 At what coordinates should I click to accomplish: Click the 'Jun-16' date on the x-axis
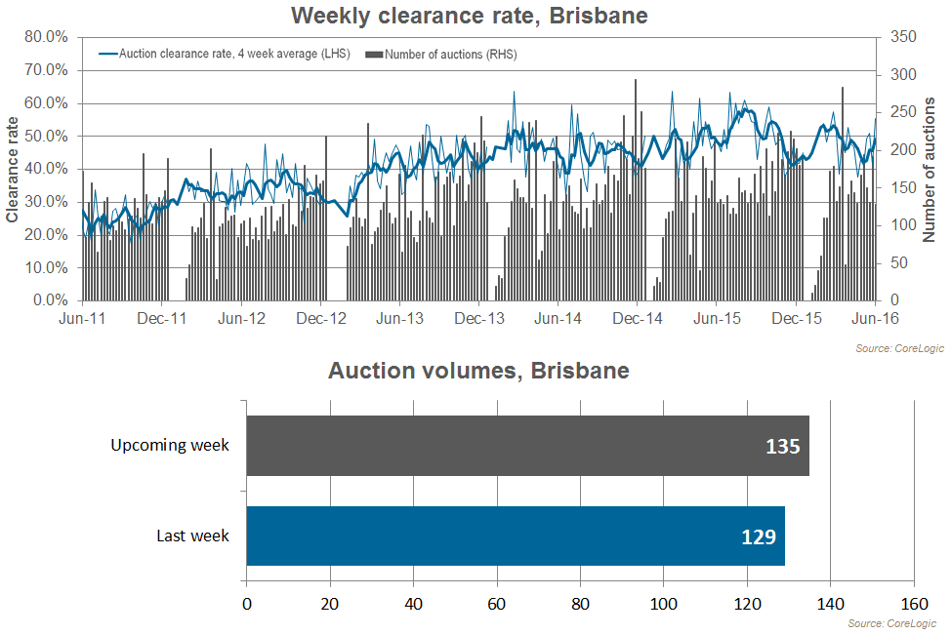tap(877, 319)
